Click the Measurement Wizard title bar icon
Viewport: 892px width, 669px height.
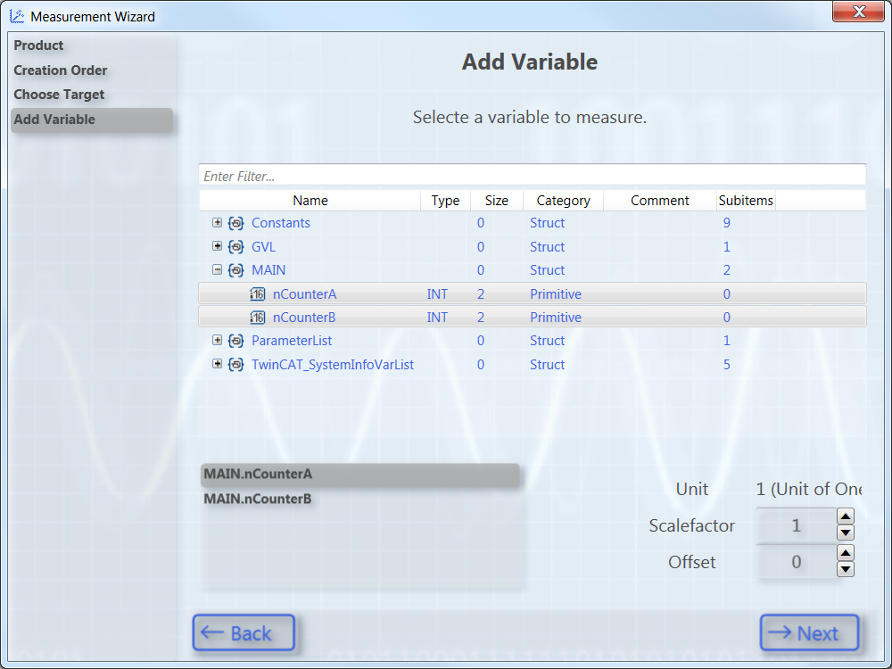click(17, 16)
